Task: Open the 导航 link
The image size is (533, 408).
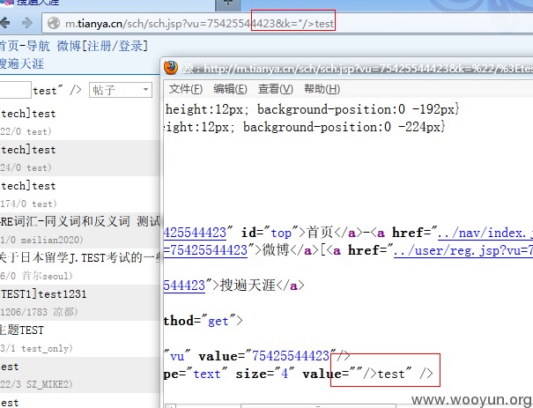Action: 38,46
